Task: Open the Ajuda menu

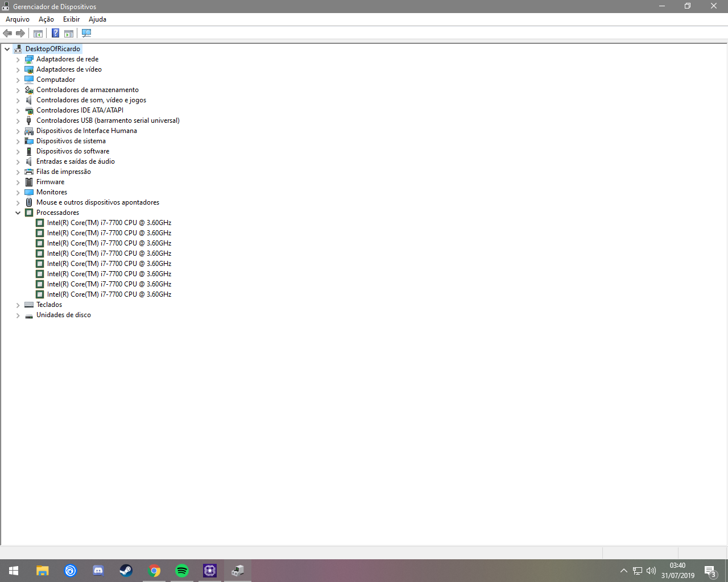Action: [97, 19]
